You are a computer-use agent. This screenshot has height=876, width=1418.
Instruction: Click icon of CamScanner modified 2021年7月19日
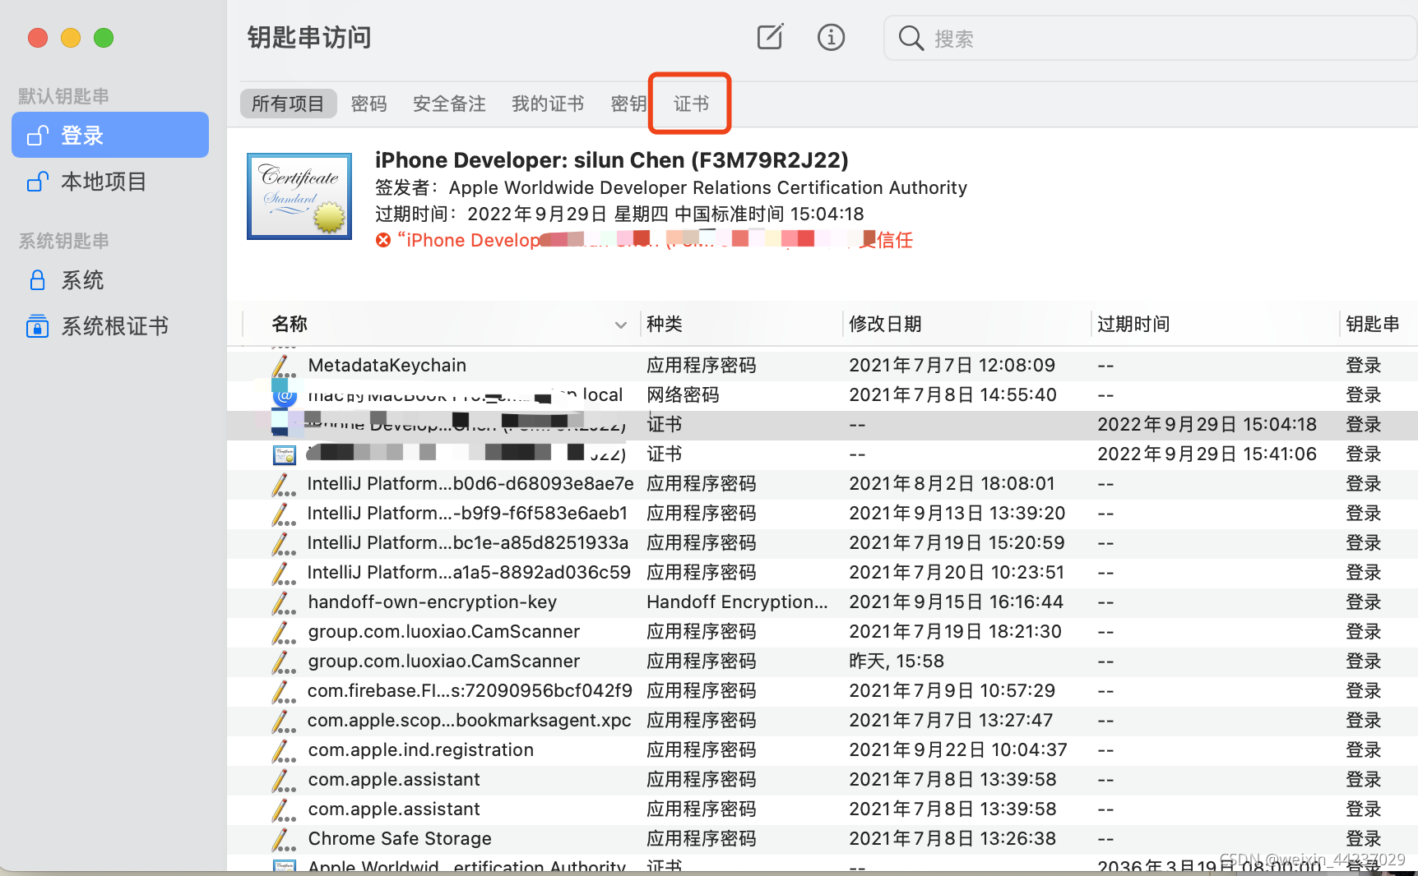[284, 632]
